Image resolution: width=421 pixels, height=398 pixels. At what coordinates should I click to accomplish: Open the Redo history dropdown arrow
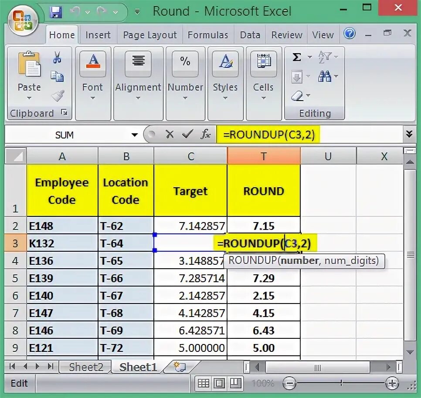116,12
